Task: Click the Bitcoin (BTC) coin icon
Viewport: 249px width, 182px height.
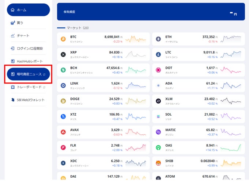Action: click(63, 39)
